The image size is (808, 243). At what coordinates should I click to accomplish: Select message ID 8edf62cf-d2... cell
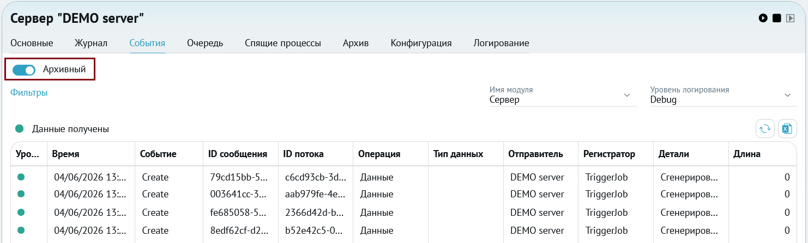[240, 230]
